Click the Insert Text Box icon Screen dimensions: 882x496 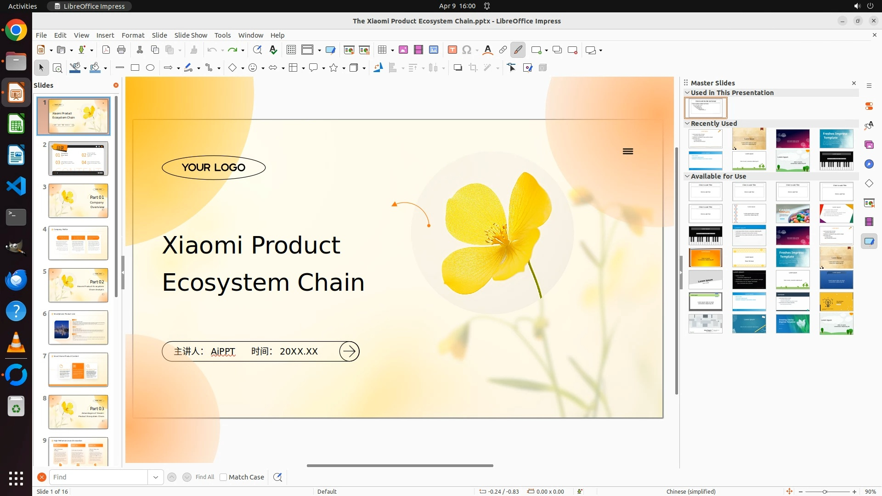[452, 50]
